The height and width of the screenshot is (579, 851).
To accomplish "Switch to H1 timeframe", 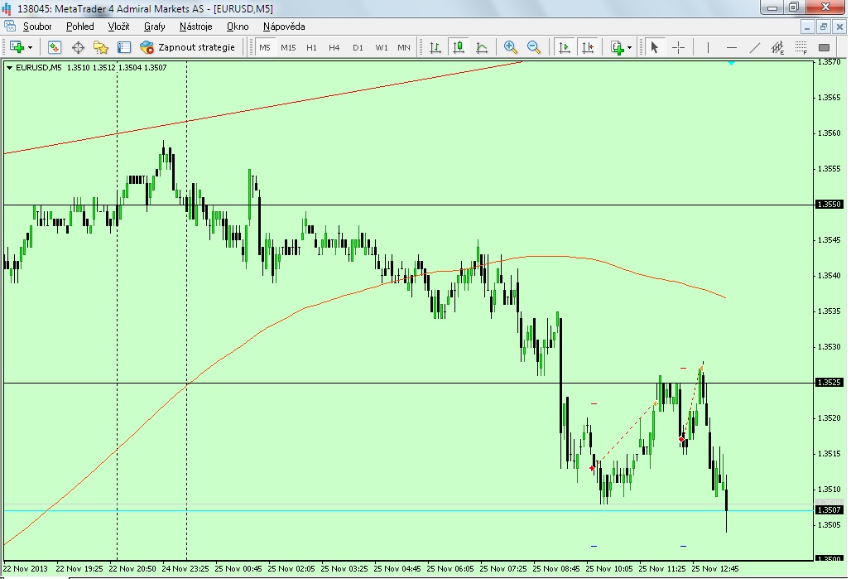I will click(311, 47).
